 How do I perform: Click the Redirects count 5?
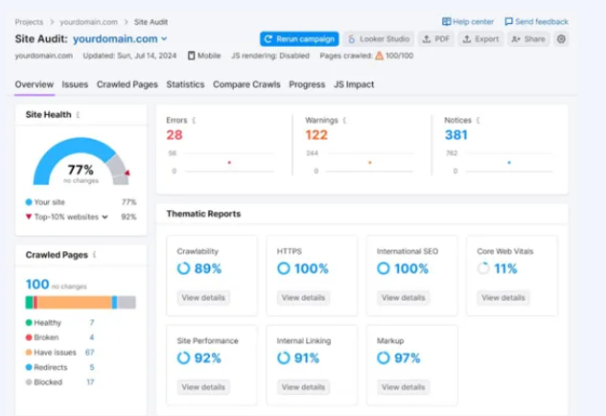click(92, 367)
